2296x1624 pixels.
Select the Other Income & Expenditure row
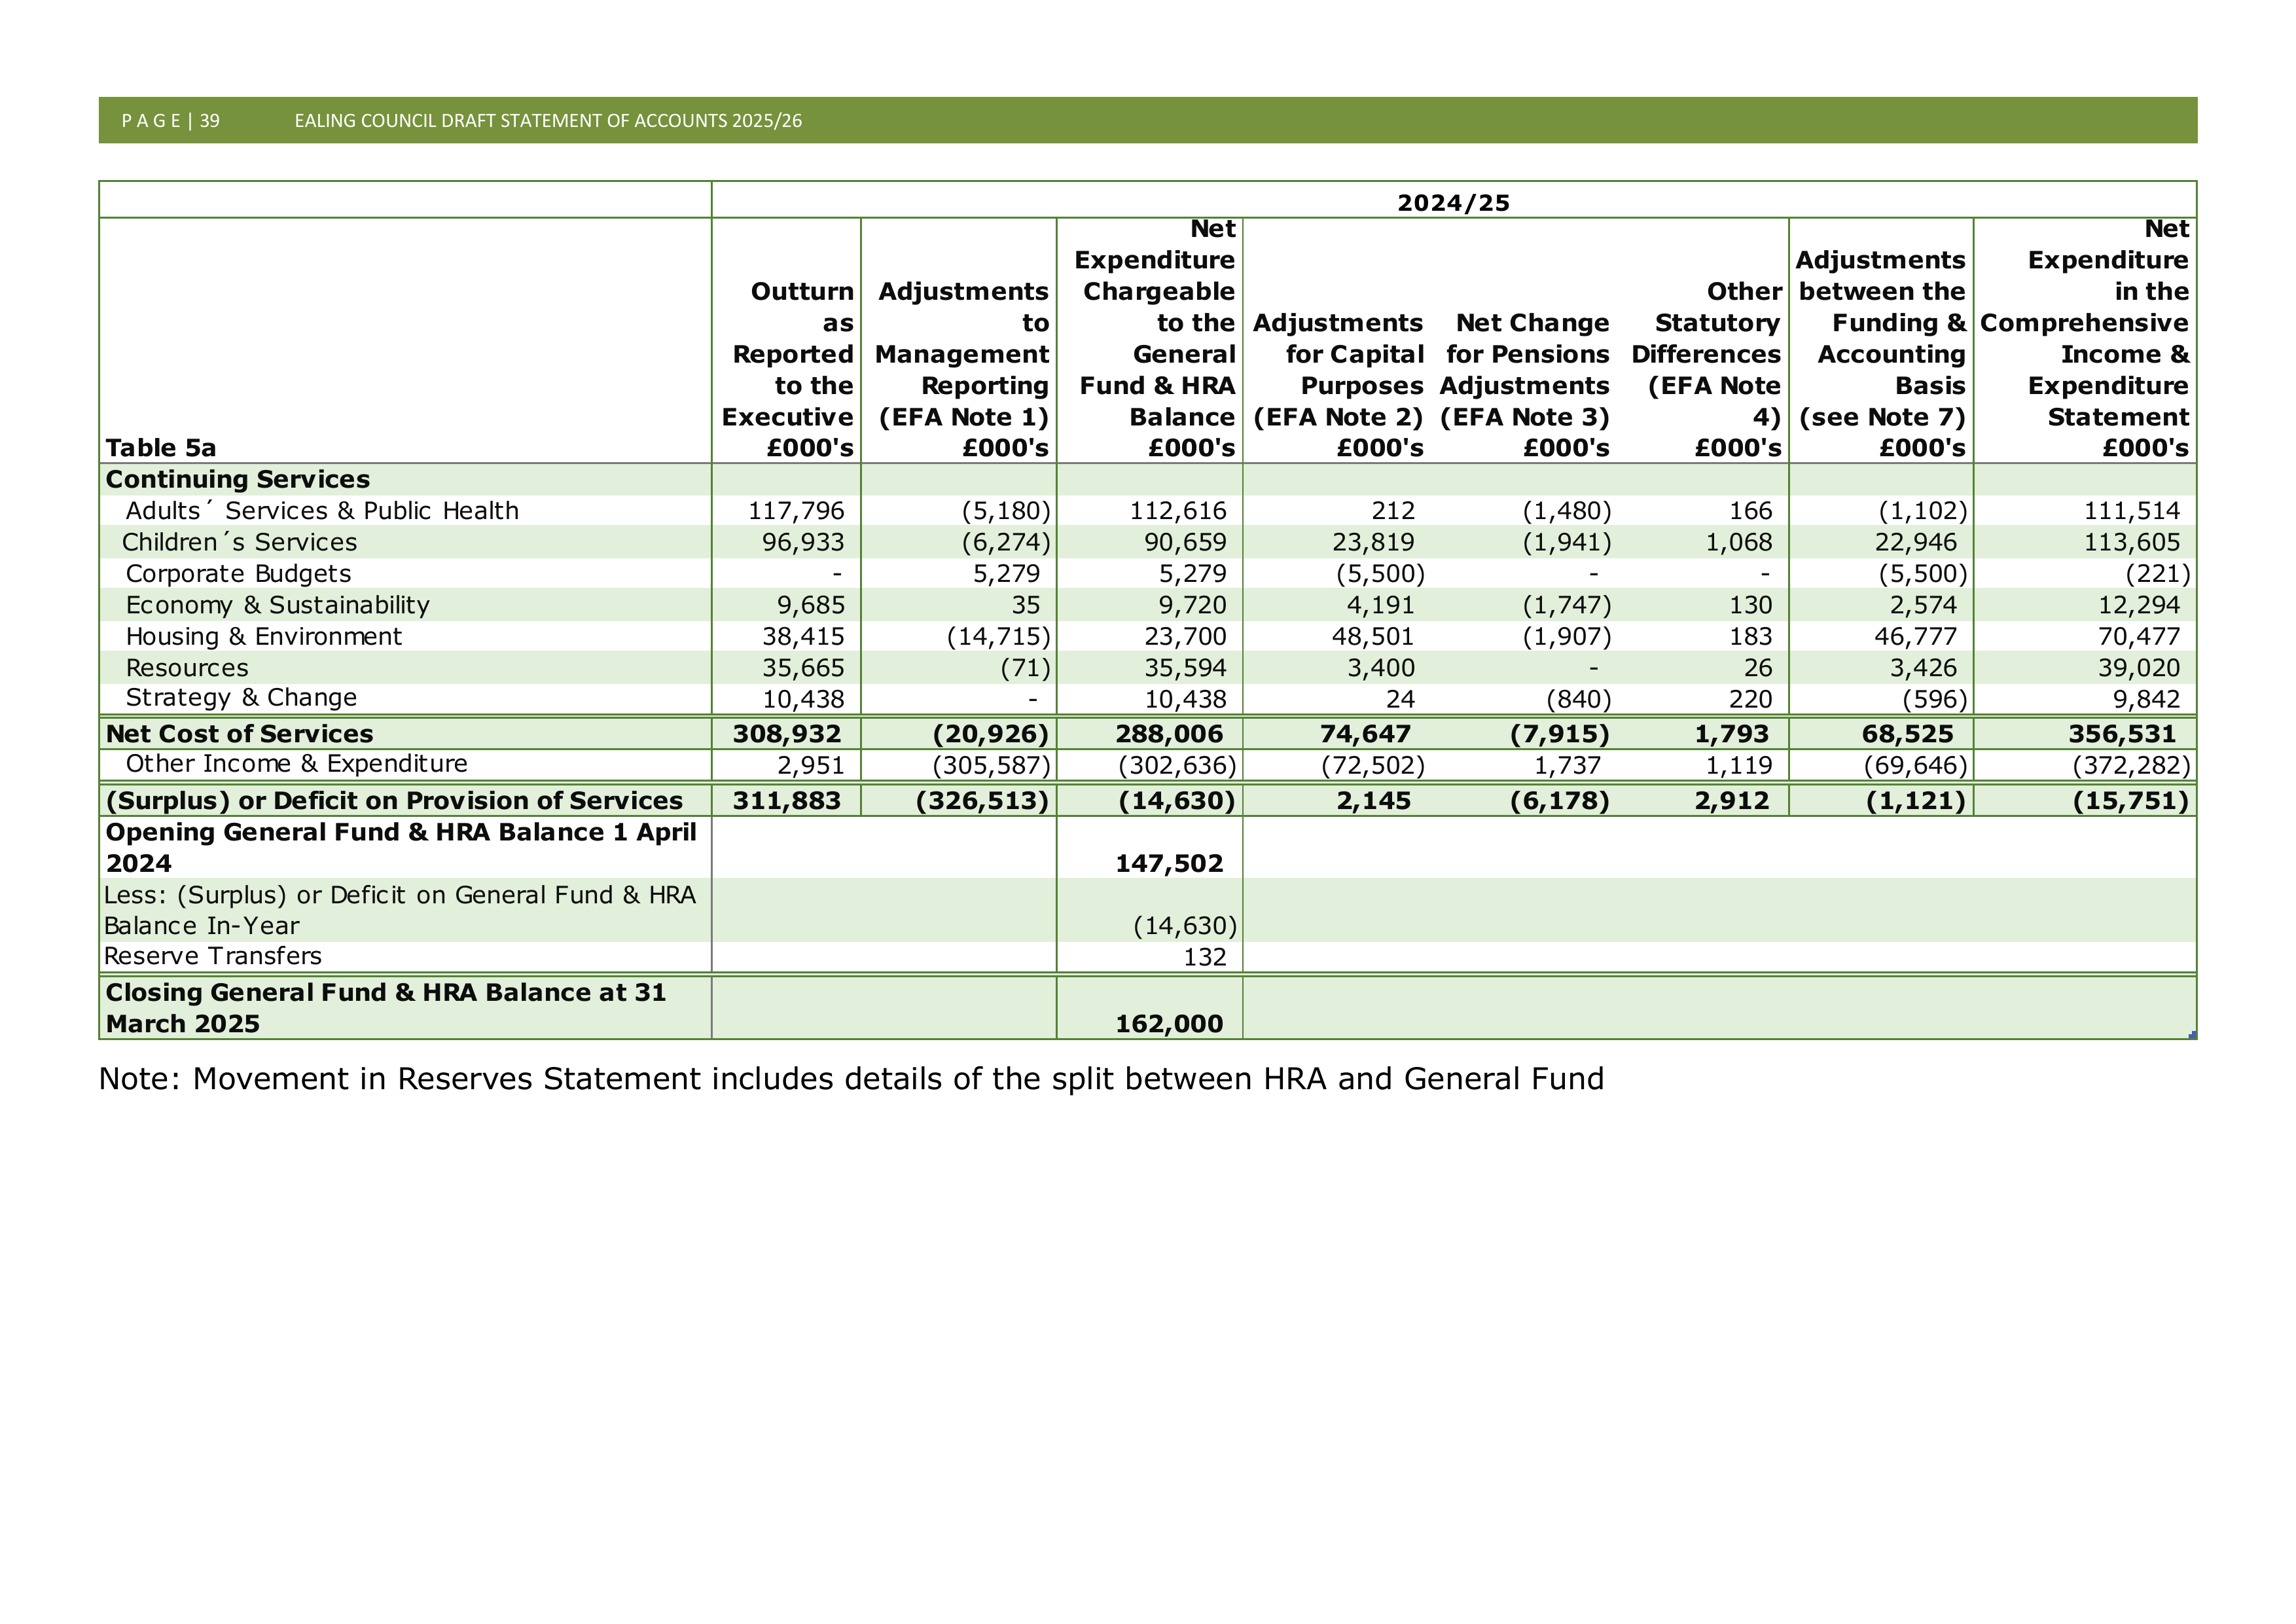[1147, 765]
